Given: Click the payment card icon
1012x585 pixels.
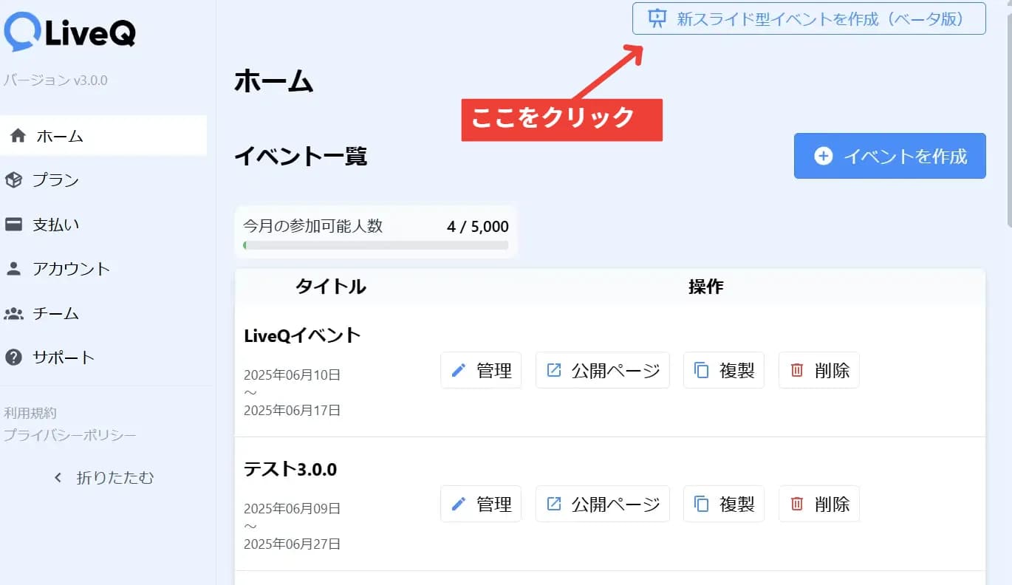Looking at the screenshot, I should click(13, 224).
